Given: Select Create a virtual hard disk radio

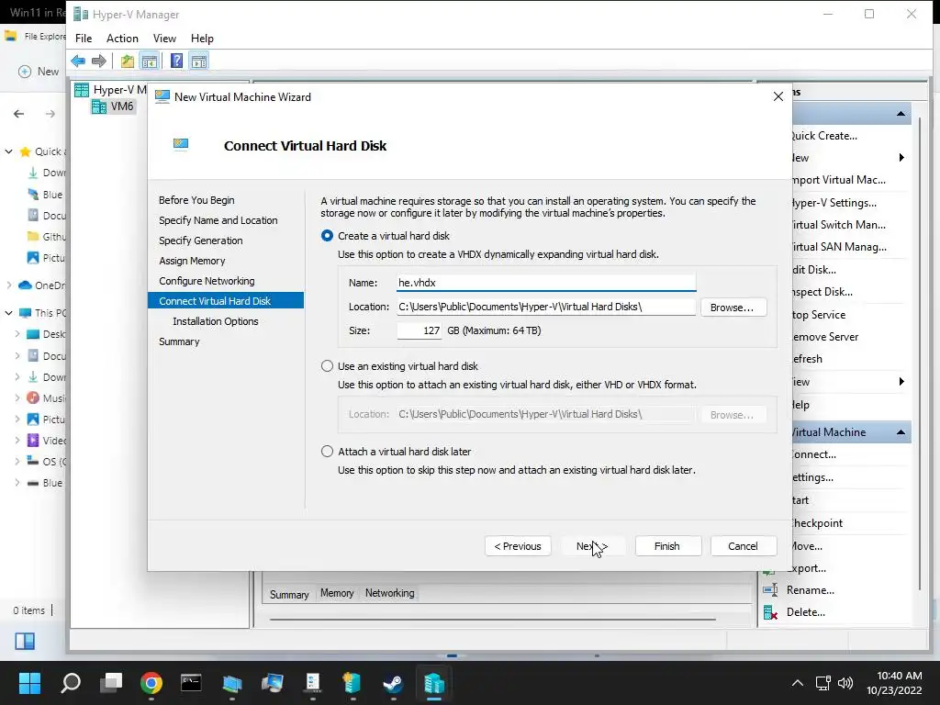Looking at the screenshot, I should (x=328, y=236).
